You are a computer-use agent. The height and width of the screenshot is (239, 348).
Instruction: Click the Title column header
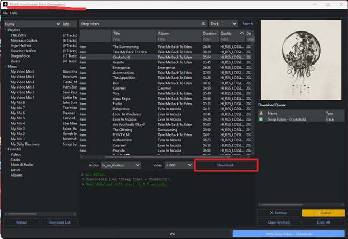(x=134, y=33)
